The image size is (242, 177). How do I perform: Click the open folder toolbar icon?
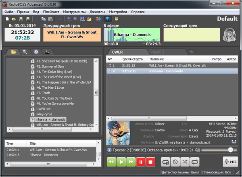(14, 19)
